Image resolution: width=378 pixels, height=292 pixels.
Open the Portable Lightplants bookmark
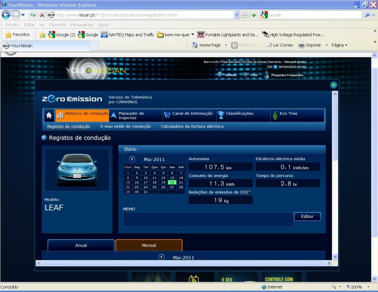227,35
